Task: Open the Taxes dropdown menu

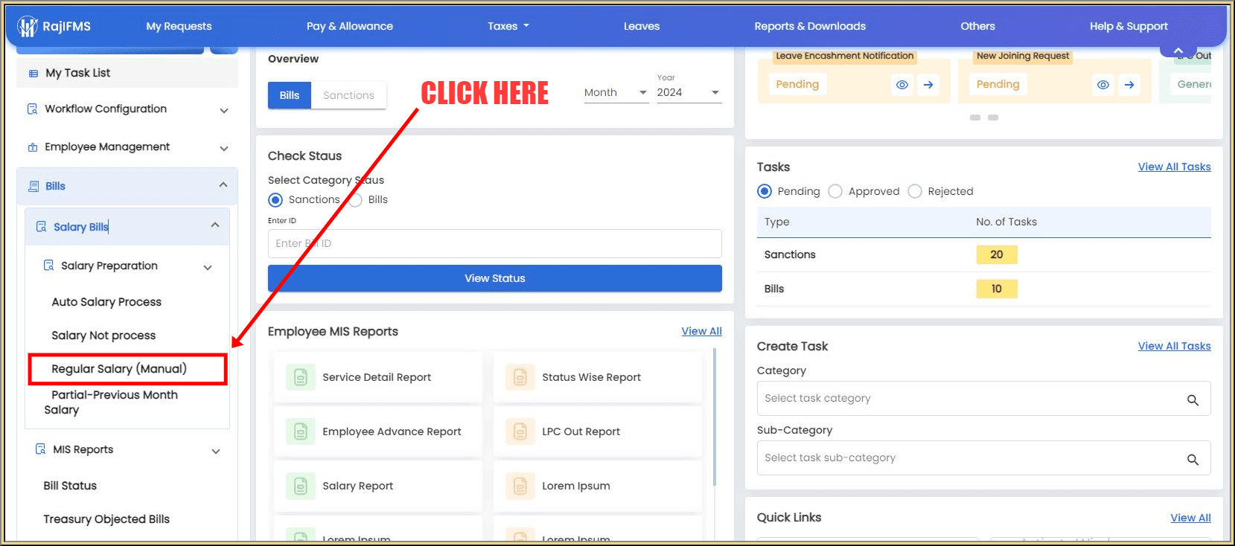Action: coord(508,26)
